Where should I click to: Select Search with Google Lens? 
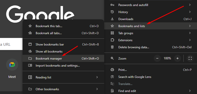pos(151,77)
